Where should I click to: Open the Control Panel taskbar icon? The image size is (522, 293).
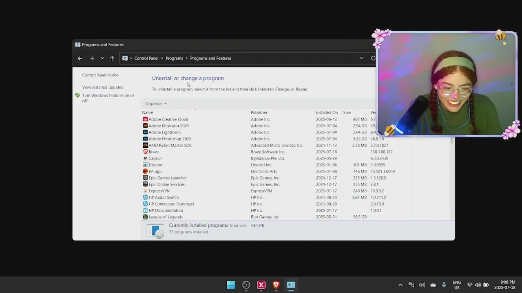pos(291,285)
